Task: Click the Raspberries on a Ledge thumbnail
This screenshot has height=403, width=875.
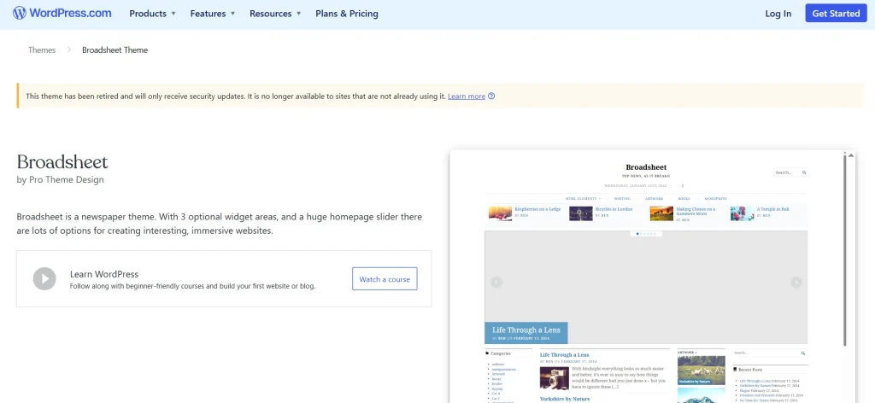Action: pos(500,213)
